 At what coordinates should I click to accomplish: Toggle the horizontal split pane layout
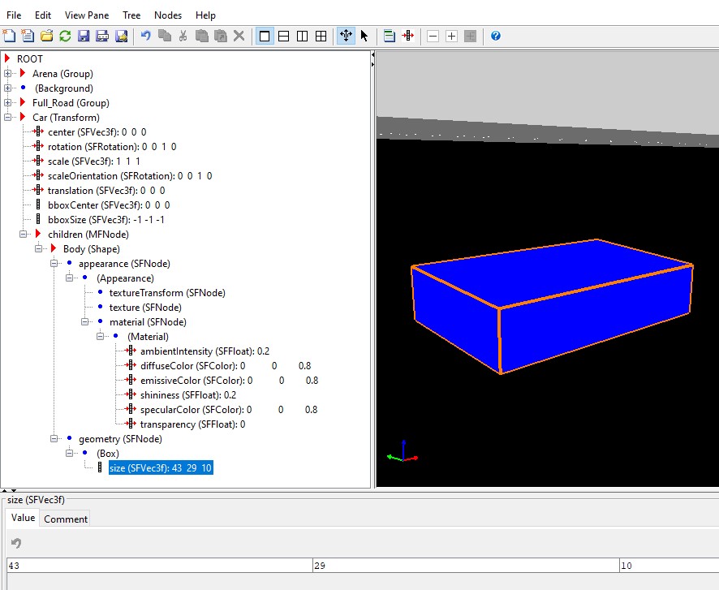[x=283, y=36]
